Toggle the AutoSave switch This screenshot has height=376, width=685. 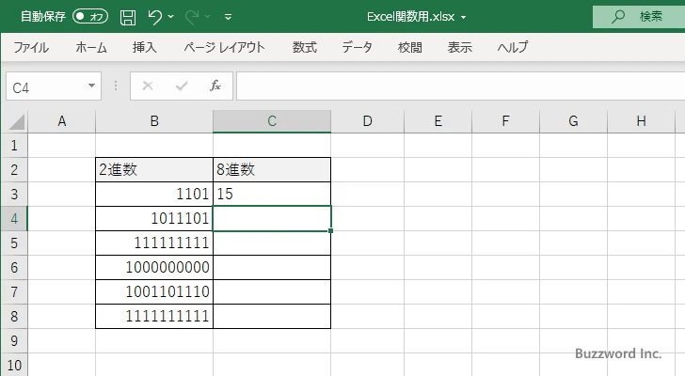[x=90, y=17]
